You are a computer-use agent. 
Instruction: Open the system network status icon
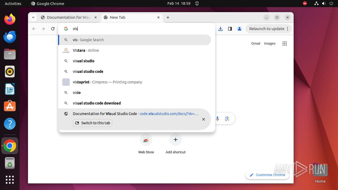[316, 3]
